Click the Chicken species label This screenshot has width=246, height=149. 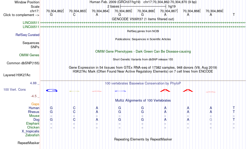(33, 127)
